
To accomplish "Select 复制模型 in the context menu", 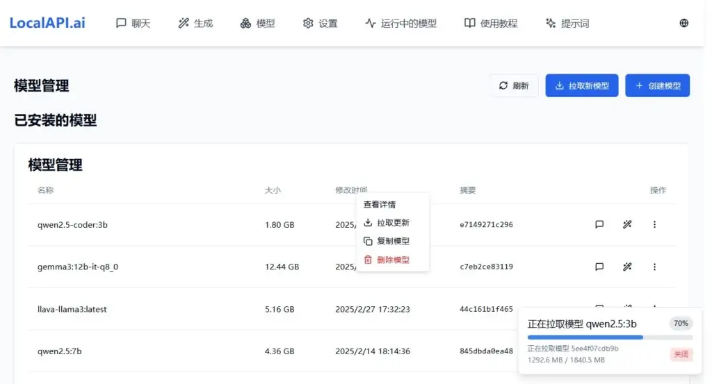I will pos(393,241).
